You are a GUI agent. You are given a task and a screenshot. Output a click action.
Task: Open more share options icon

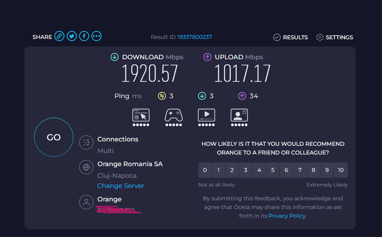[96, 36]
